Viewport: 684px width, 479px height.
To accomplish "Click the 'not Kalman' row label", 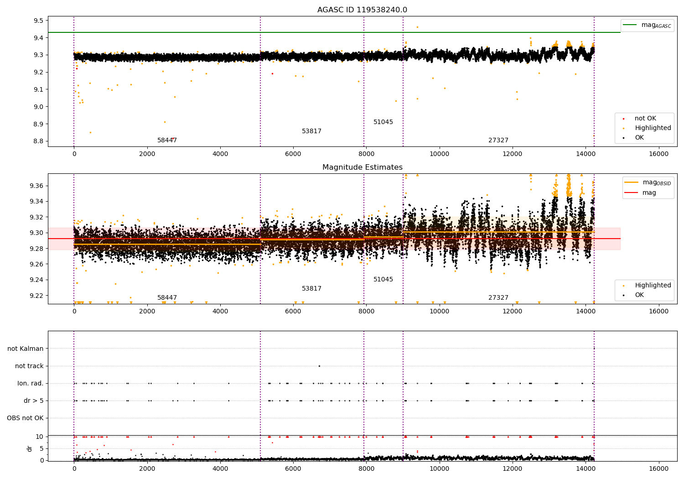I will pyautogui.click(x=26, y=349).
